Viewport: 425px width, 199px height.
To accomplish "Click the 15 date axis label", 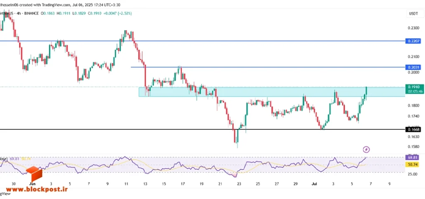I will tap(164, 184).
